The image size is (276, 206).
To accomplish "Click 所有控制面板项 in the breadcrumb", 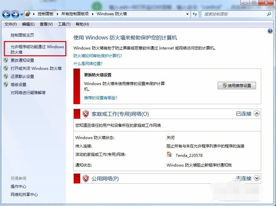I will click(75, 14).
